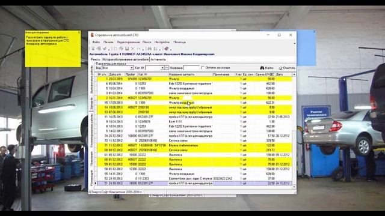Open the 'Печать' menu
This screenshot has width=385, height=216.
(108, 42)
